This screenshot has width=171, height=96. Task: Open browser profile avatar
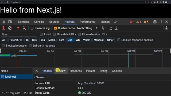pyautogui.click(x=166, y=2)
